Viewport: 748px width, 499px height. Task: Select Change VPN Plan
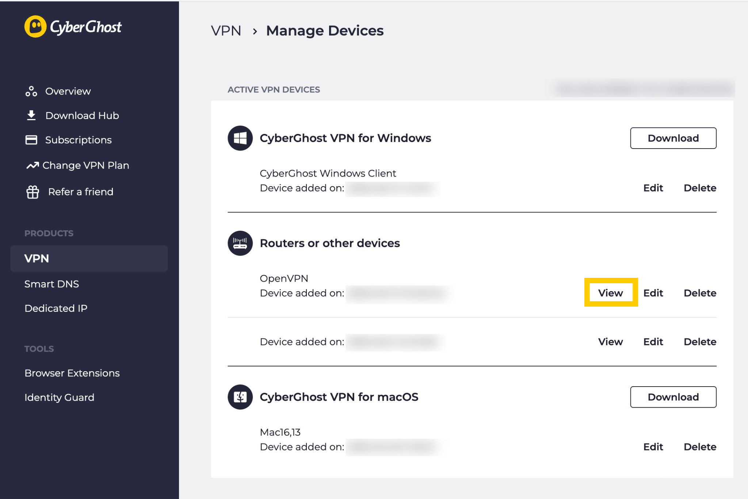(x=86, y=165)
